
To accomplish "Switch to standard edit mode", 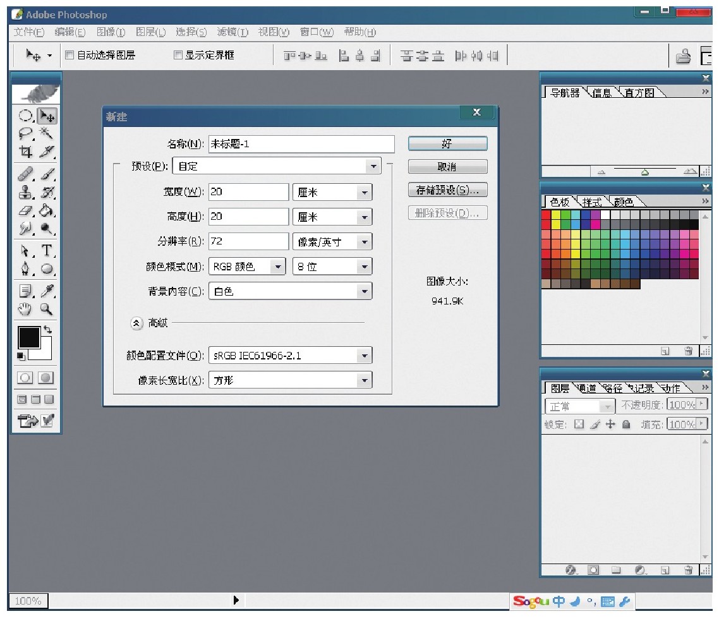I will (25, 378).
